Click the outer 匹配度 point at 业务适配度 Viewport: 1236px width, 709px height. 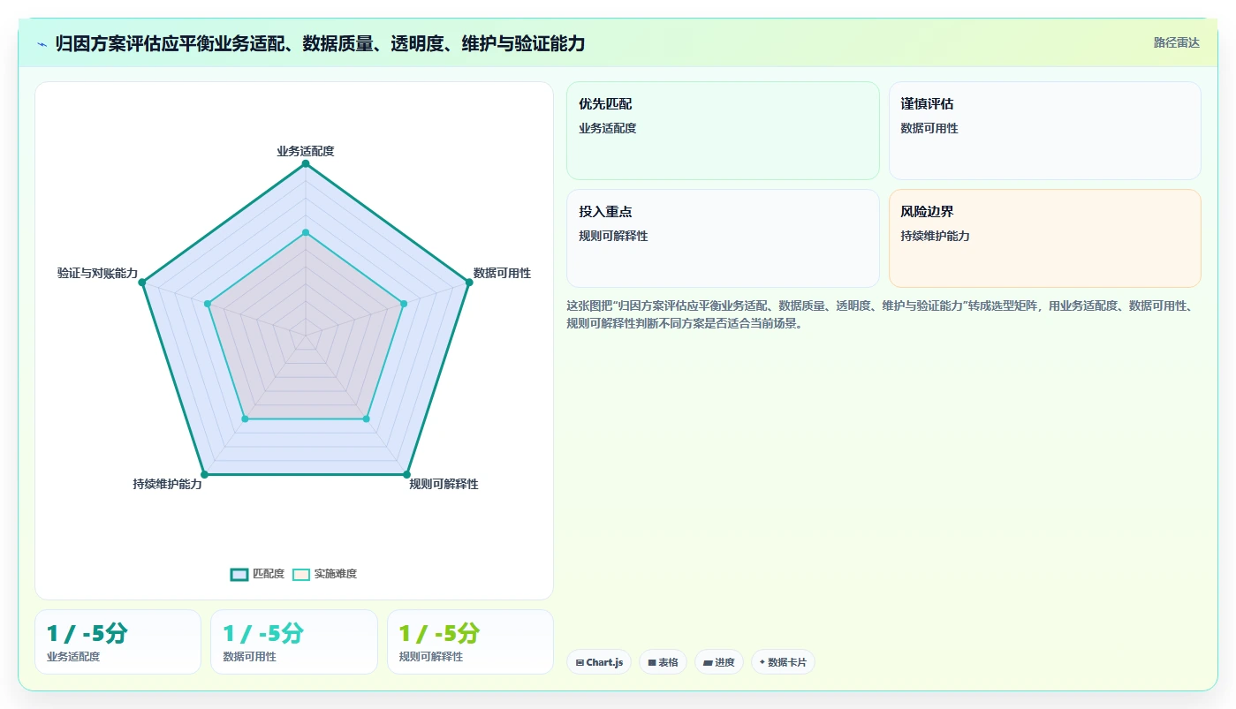[306, 164]
